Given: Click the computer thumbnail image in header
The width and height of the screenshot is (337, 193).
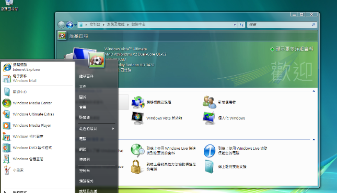Looking at the screenshot, I should pyautogui.click(x=80, y=53).
